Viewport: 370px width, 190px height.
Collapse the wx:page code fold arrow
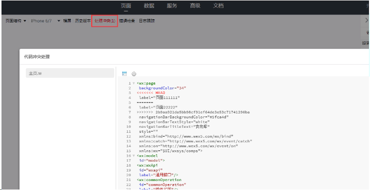pyautogui.click(x=134, y=83)
